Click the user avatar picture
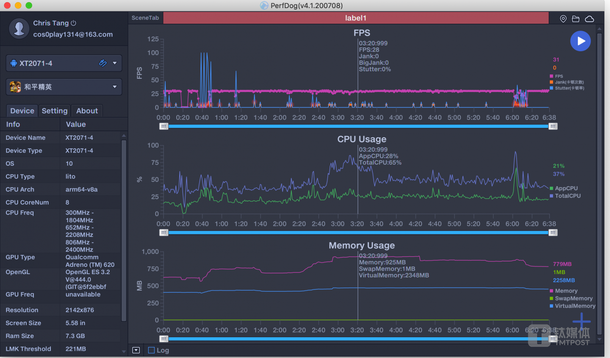Screen dimensions: 610x358 (x=19, y=29)
